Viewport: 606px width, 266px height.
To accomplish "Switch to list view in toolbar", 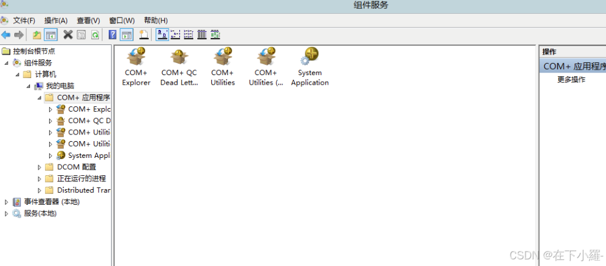I will [188, 35].
